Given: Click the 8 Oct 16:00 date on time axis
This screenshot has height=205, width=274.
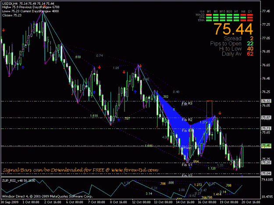Looking at the screenshot, I should 118,202.
